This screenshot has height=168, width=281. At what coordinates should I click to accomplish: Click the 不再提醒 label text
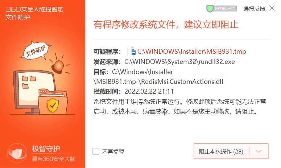(x=113, y=152)
